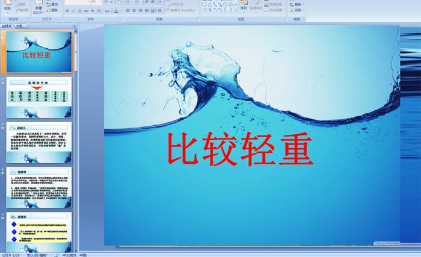This screenshot has height=257, width=421.
Task: Select the Elbow Connector shape
Action: 215,5
